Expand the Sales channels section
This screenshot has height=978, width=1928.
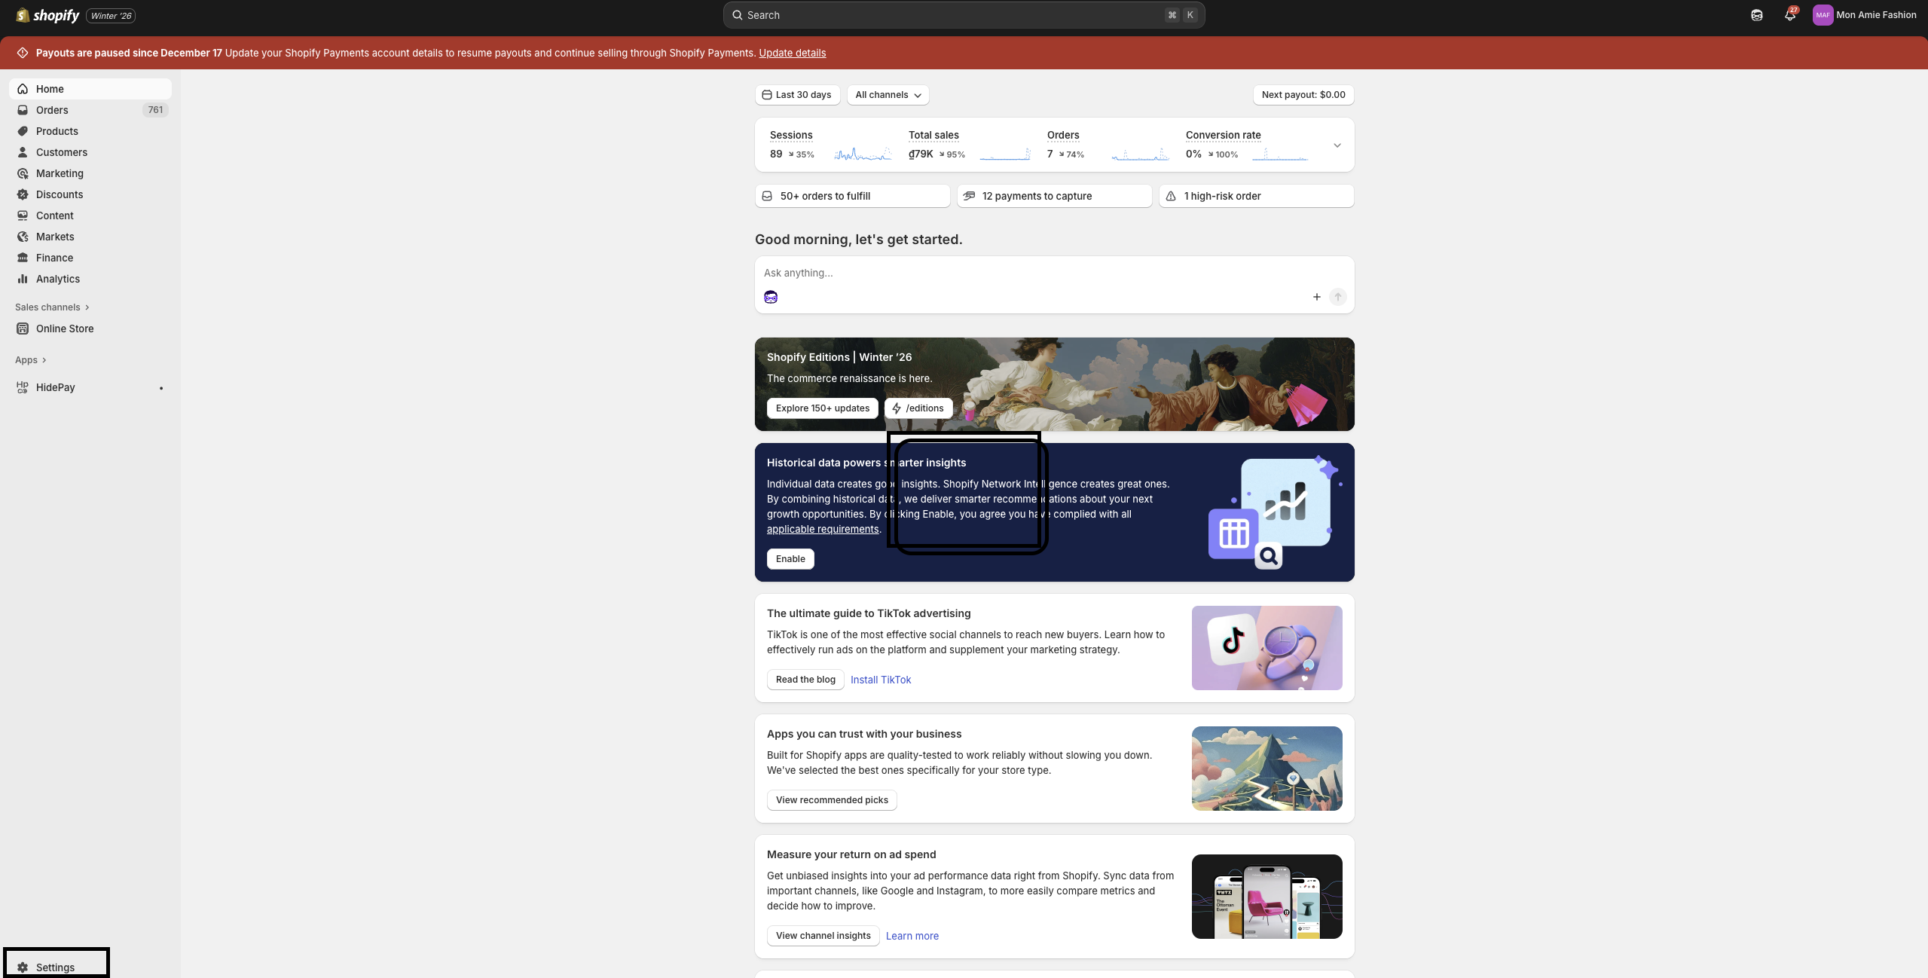pos(47,307)
